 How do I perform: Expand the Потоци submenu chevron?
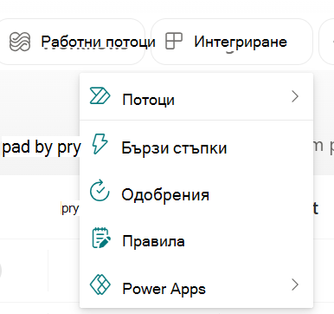(295, 96)
